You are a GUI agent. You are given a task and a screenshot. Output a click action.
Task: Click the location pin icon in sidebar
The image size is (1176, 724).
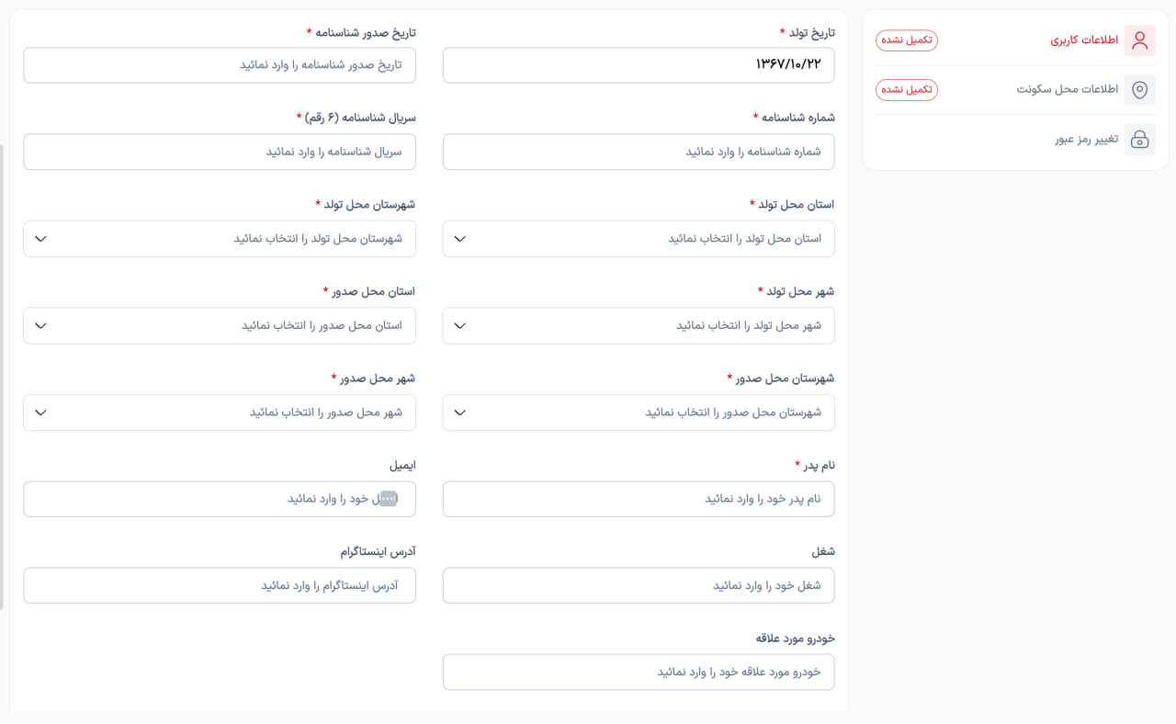pos(1139,90)
